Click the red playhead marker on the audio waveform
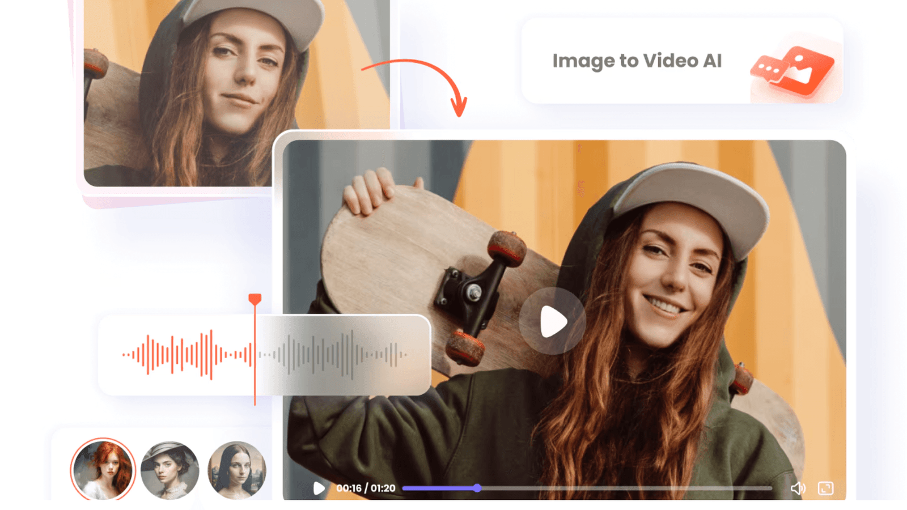 [255, 299]
